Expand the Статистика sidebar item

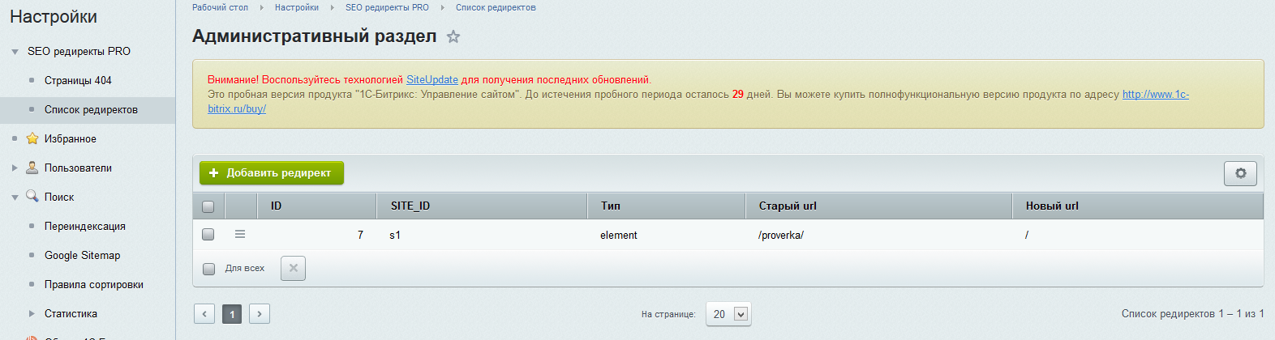[x=32, y=313]
